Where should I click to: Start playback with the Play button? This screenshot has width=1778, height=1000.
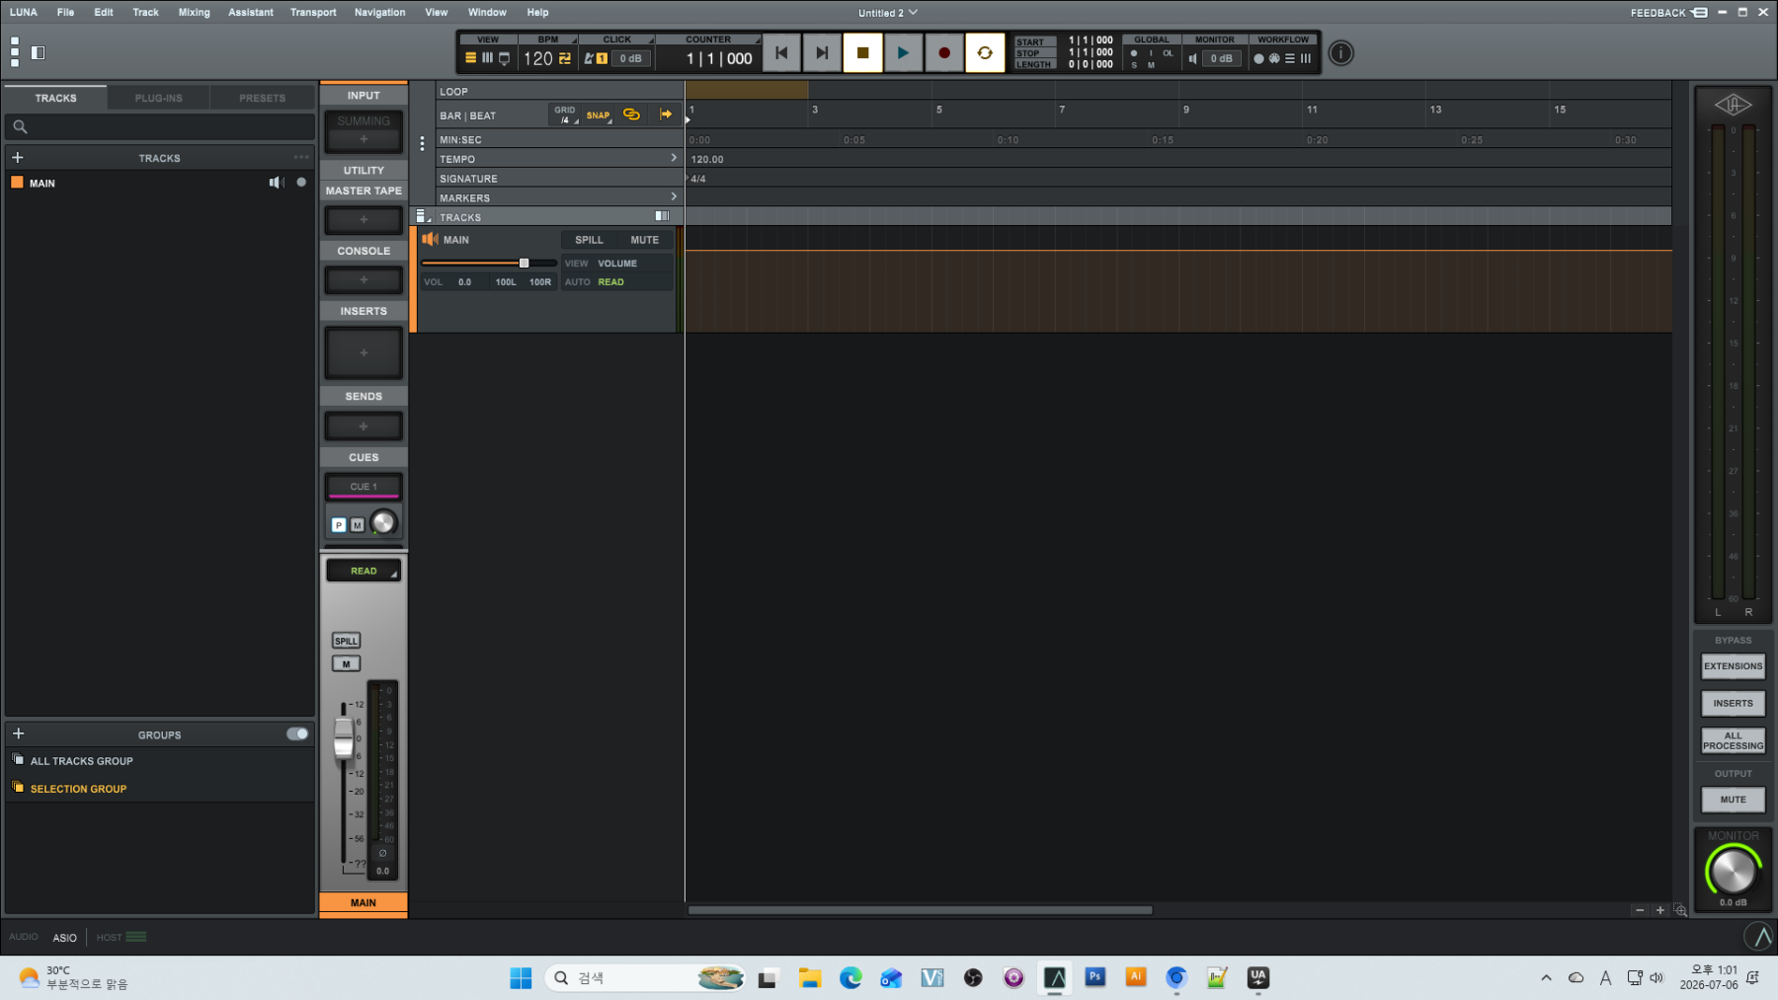[x=903, y=53]
